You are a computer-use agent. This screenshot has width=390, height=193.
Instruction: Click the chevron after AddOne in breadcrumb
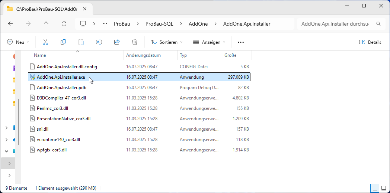pyautogui.click(x=215, y=24)
